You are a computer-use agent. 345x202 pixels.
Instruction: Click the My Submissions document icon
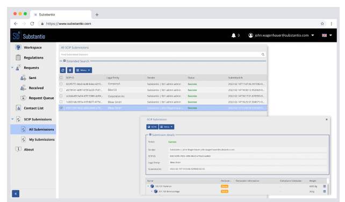23,139
